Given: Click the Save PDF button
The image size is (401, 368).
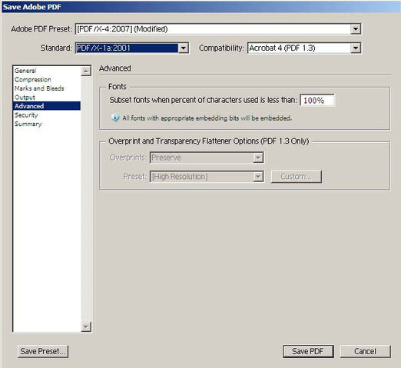Looking at the screenshot, I should click(308, 351).
